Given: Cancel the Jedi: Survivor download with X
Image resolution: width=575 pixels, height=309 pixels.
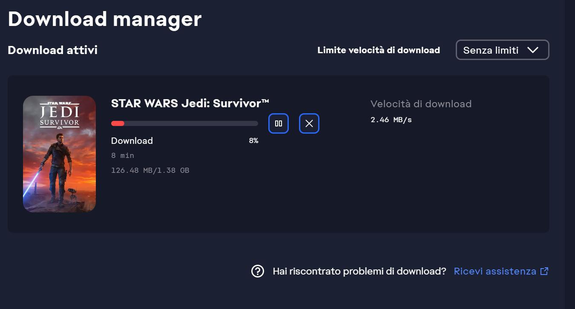Looking at the screenshot, I should point(309,123).
